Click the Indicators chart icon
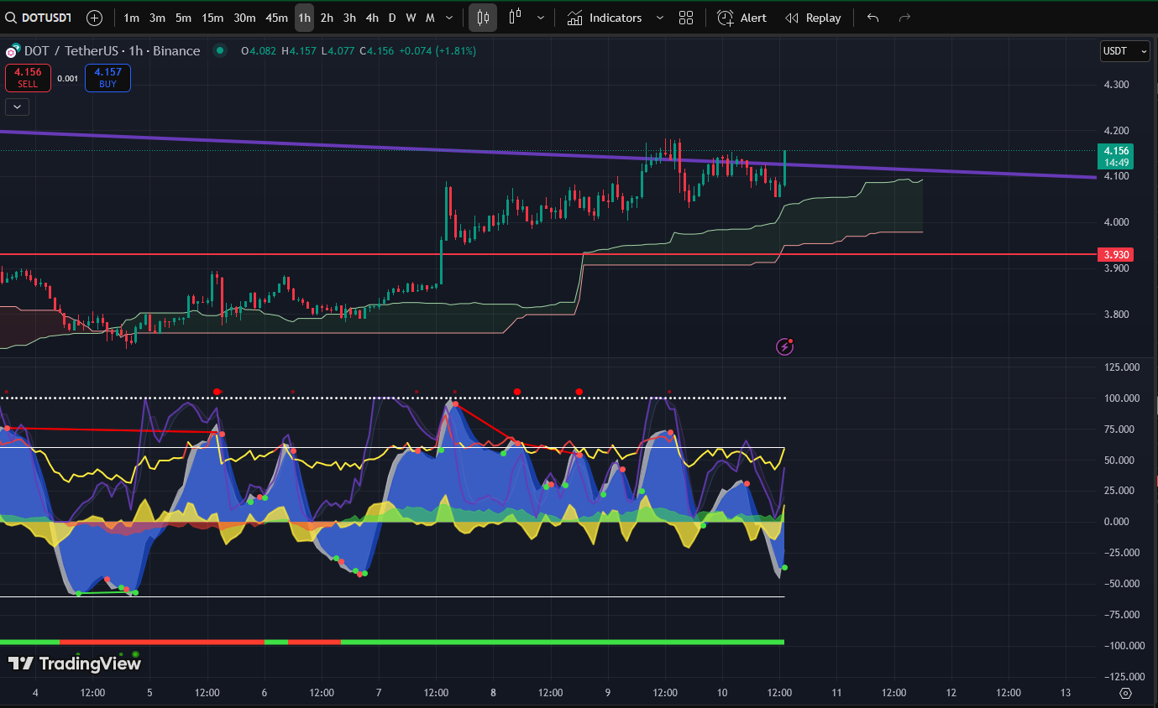Image resolution: width=1158 pixels, height=708 pixels. pyautogui.click(x=574, y=18)
